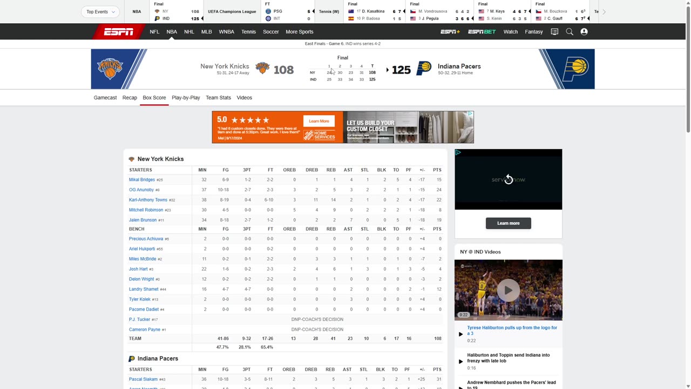
Task: Click play icon beside Haliburton pulls up
Action: pyautogui.click(x=460, y=334)
